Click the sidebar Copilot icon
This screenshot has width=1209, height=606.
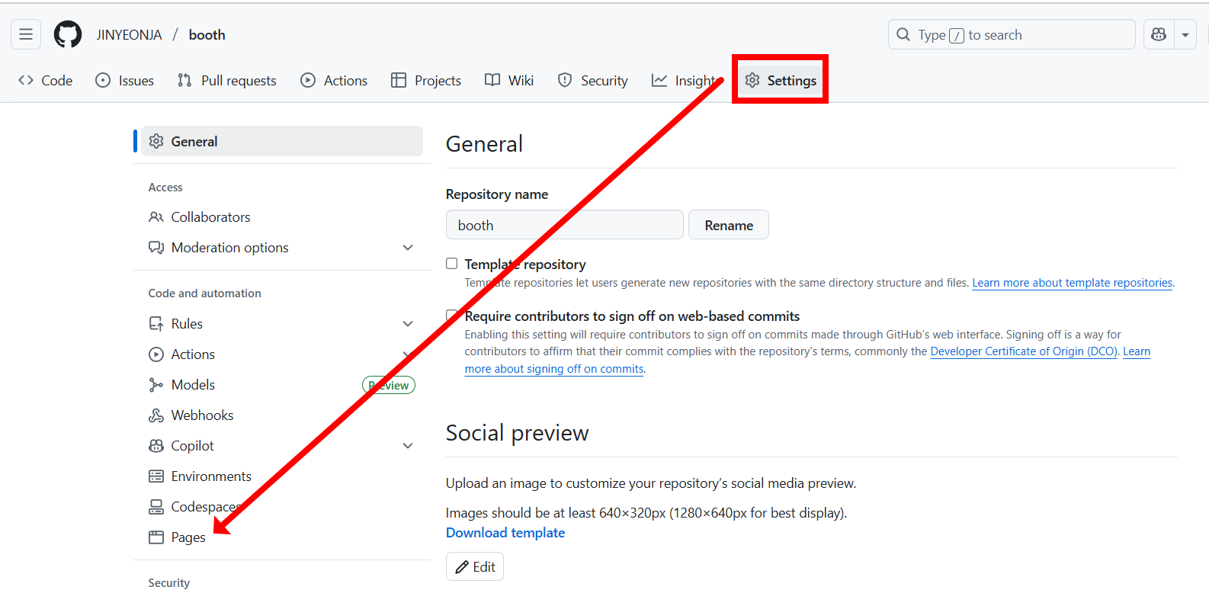click(x=156, y=446)
